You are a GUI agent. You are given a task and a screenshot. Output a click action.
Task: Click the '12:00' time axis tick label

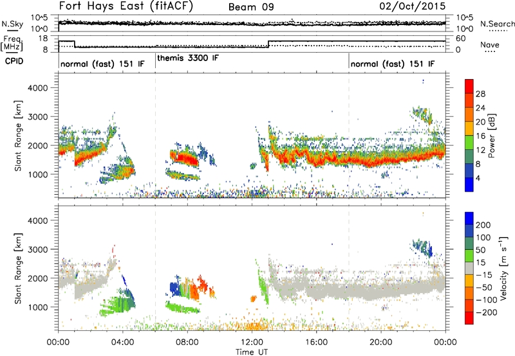[x=252, y=343]
